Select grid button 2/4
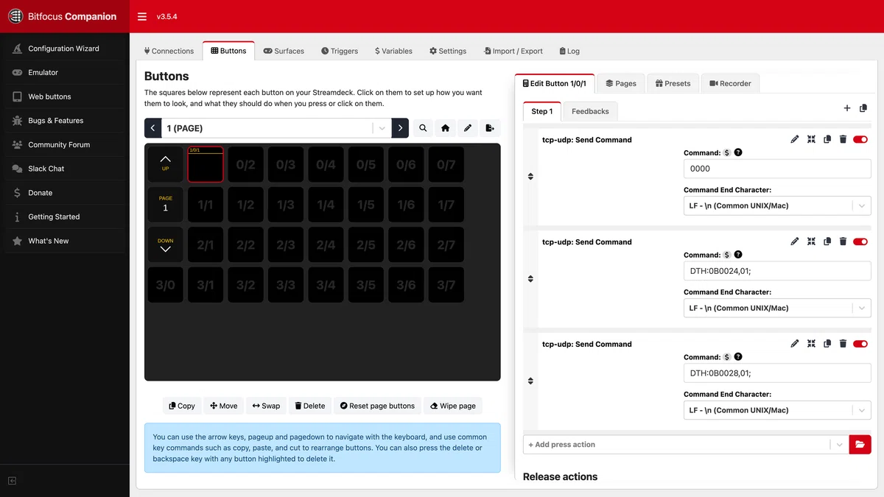The image size is (884, 497). (x=326, y=244)
